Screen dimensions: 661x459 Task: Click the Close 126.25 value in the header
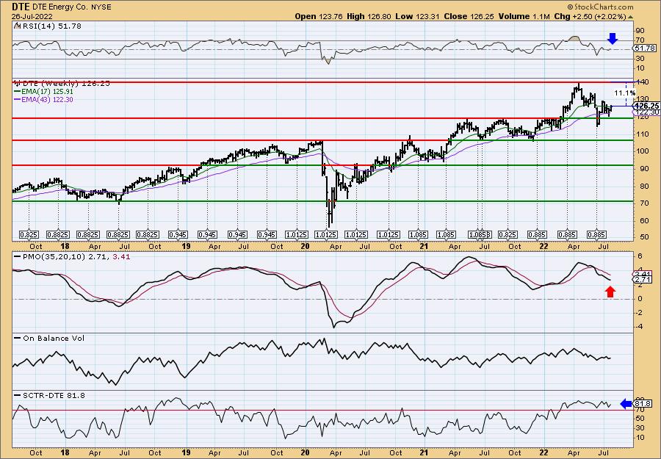click(x=469, y=16)
